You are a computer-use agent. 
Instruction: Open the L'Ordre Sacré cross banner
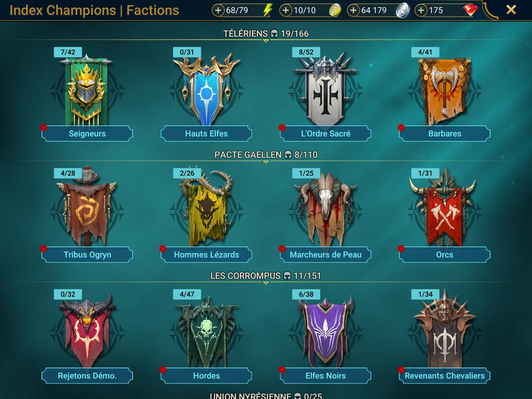click(325, 89)
